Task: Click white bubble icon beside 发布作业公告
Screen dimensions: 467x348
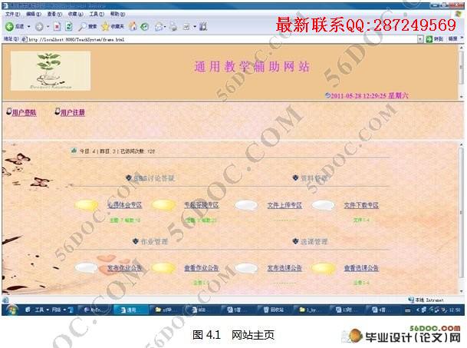Action: 87,268
